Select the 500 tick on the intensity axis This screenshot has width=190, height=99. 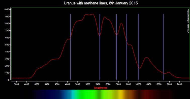7,45
